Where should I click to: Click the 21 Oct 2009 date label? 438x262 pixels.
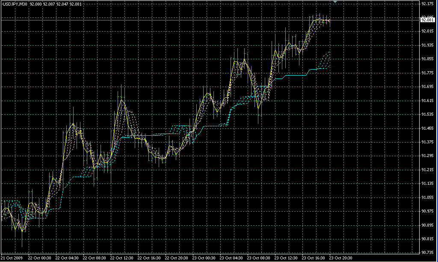[12, 258]
